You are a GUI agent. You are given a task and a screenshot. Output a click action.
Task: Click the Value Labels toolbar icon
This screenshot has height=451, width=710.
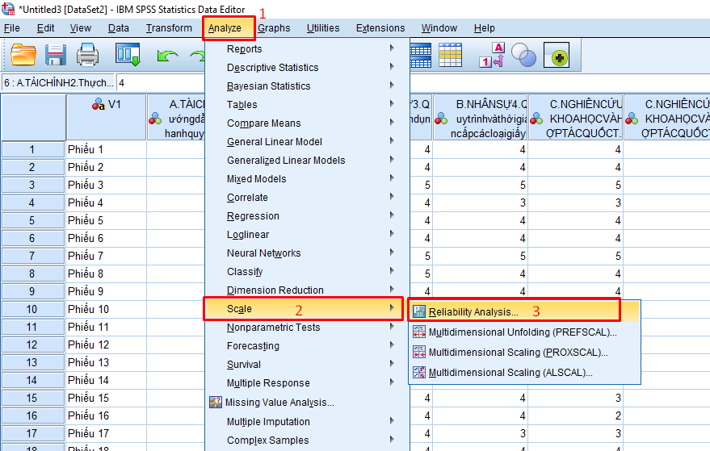(x=492, y=55)
